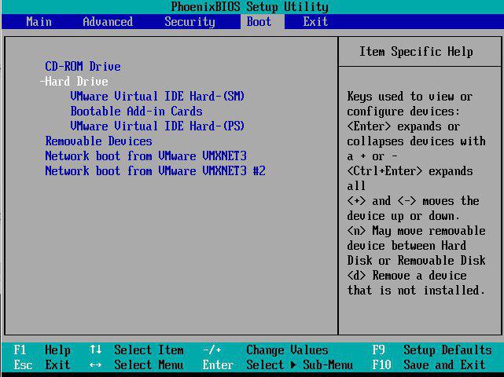This screenshot has height=377, width=504.
Task: Click the left/right arrows Select Menu hint
Action: pos(137,364)
